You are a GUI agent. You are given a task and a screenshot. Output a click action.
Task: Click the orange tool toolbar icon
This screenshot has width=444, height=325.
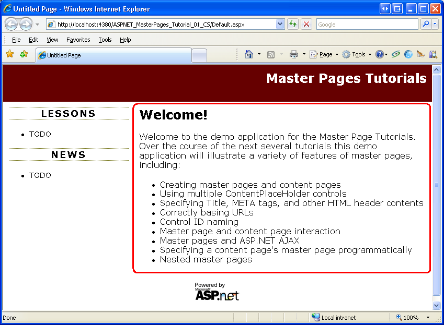[421, 54]
